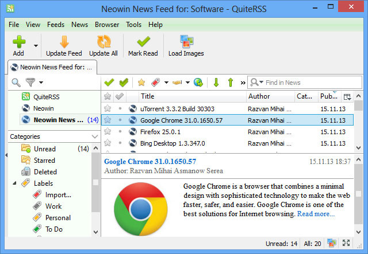Open the Feeds menu
368x254 pixels.
point(56,25)
